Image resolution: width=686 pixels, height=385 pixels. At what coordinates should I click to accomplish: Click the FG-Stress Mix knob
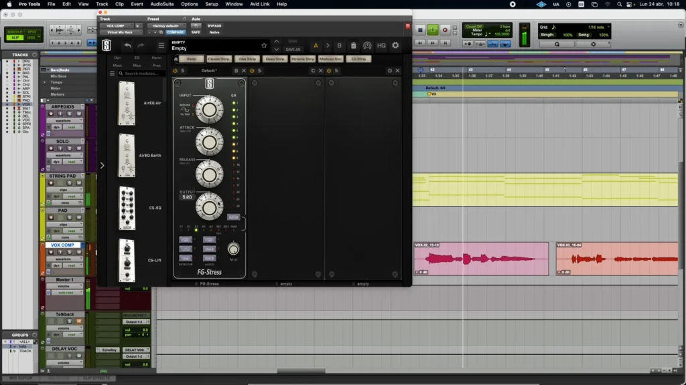pos(234,249)
